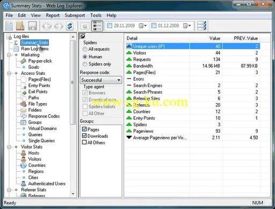Click the new document toolbar icon
This screenshot has width=275, height=209.
pos(9,26)
